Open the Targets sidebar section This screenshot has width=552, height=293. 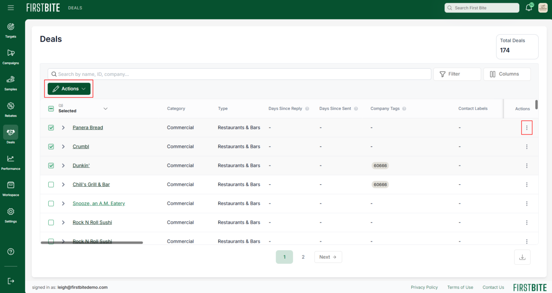click(x=11, y=30)
